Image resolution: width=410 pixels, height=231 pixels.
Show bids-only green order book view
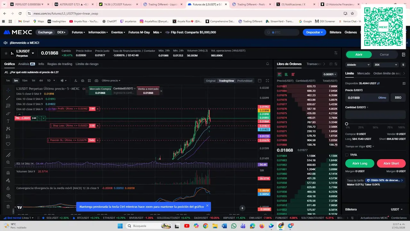pyautogui.click(x=286, y=74)
